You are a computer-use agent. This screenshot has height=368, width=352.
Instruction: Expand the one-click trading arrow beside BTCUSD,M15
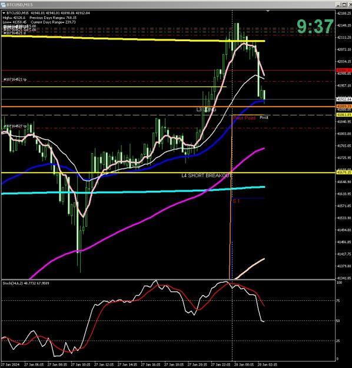4,13
